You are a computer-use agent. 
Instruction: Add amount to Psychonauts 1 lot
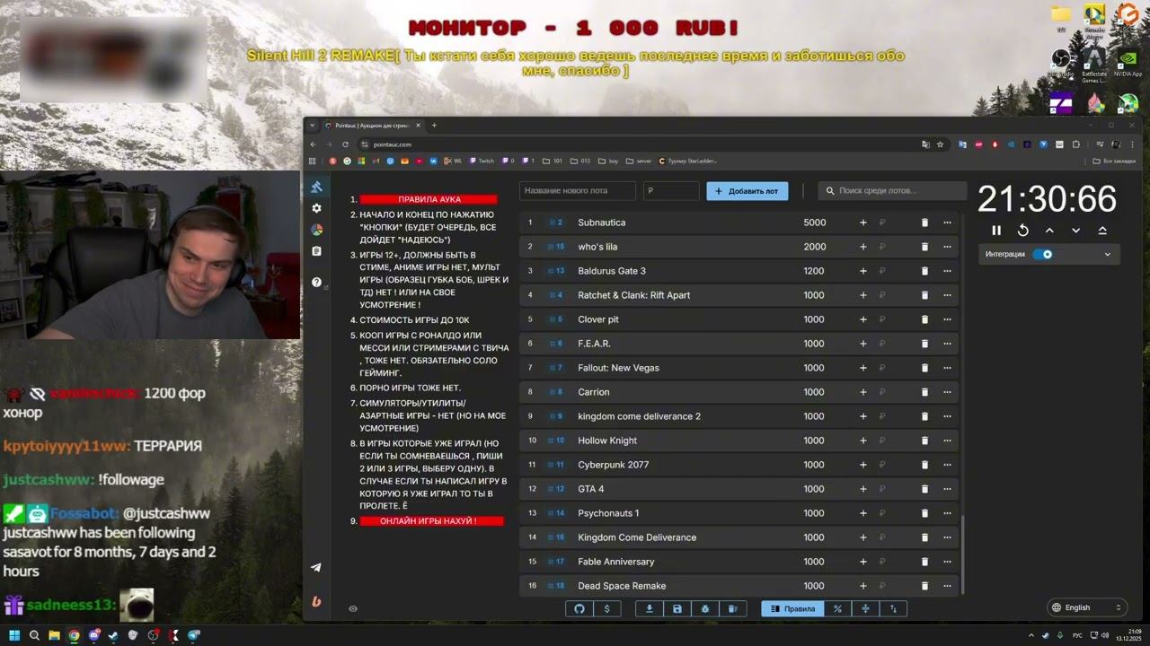tap(863, 513)
